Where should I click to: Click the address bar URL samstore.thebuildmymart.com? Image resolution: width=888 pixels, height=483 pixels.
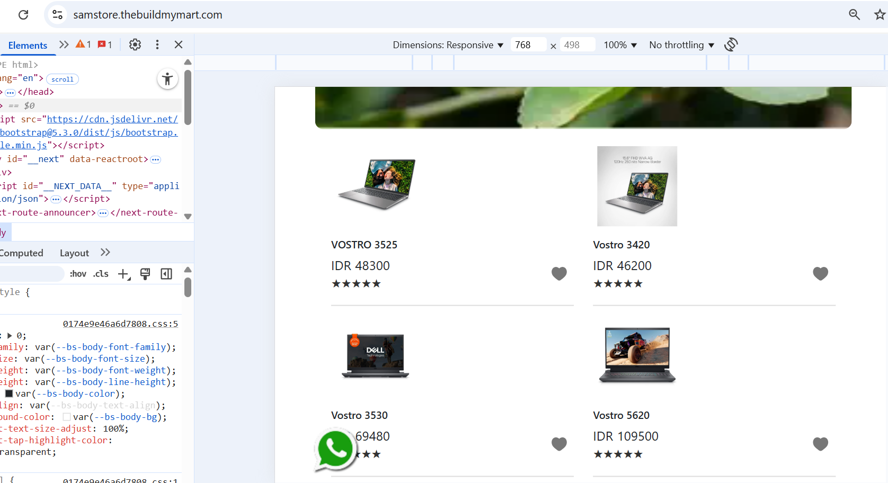tap(148, 15)
